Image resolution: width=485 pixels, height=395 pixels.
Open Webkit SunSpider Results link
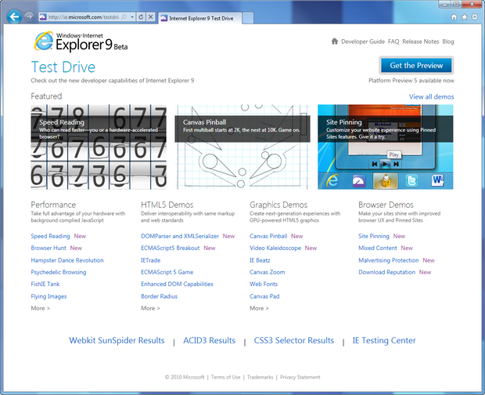(117, 340)
